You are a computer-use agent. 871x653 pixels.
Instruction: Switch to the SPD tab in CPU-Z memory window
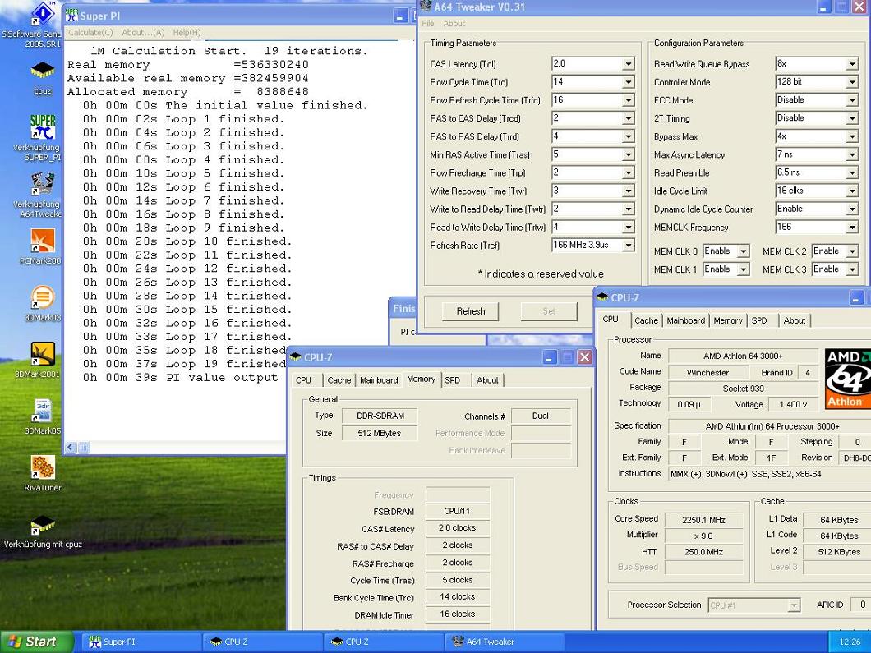tap(453, 380)
